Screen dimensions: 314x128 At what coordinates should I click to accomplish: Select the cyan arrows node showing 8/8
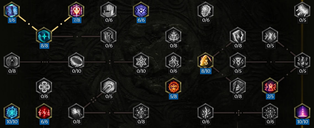click(44, 35)
